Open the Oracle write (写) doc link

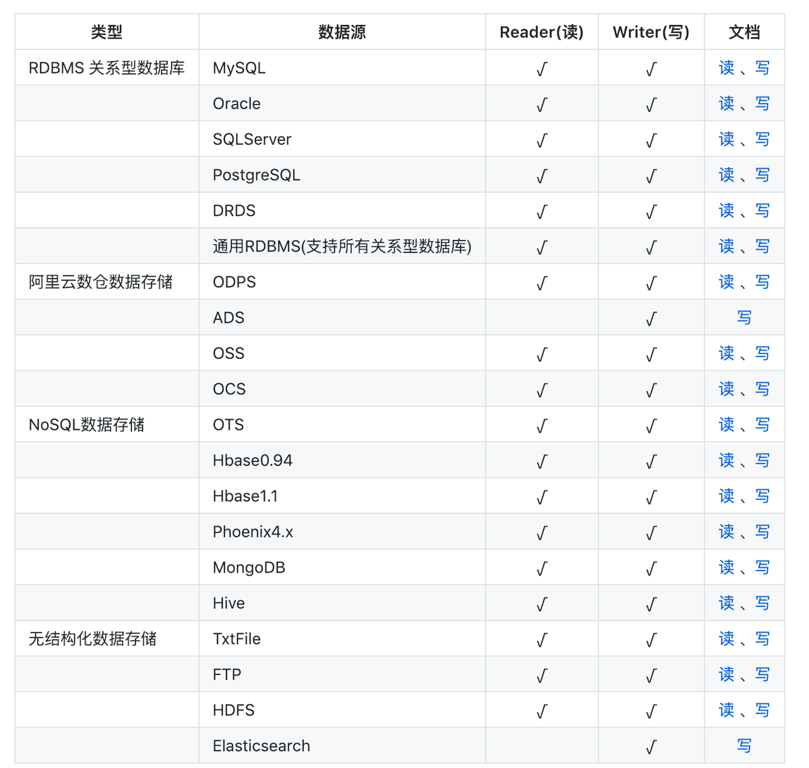pos(762,104)
